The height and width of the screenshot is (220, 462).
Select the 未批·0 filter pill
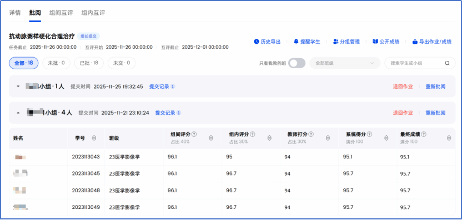click(56, 63)
